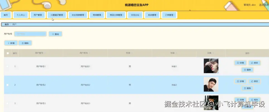Open avatar thumbnail of 用户账号1
This screenshot has height=112, width=269.
(211, 66)
